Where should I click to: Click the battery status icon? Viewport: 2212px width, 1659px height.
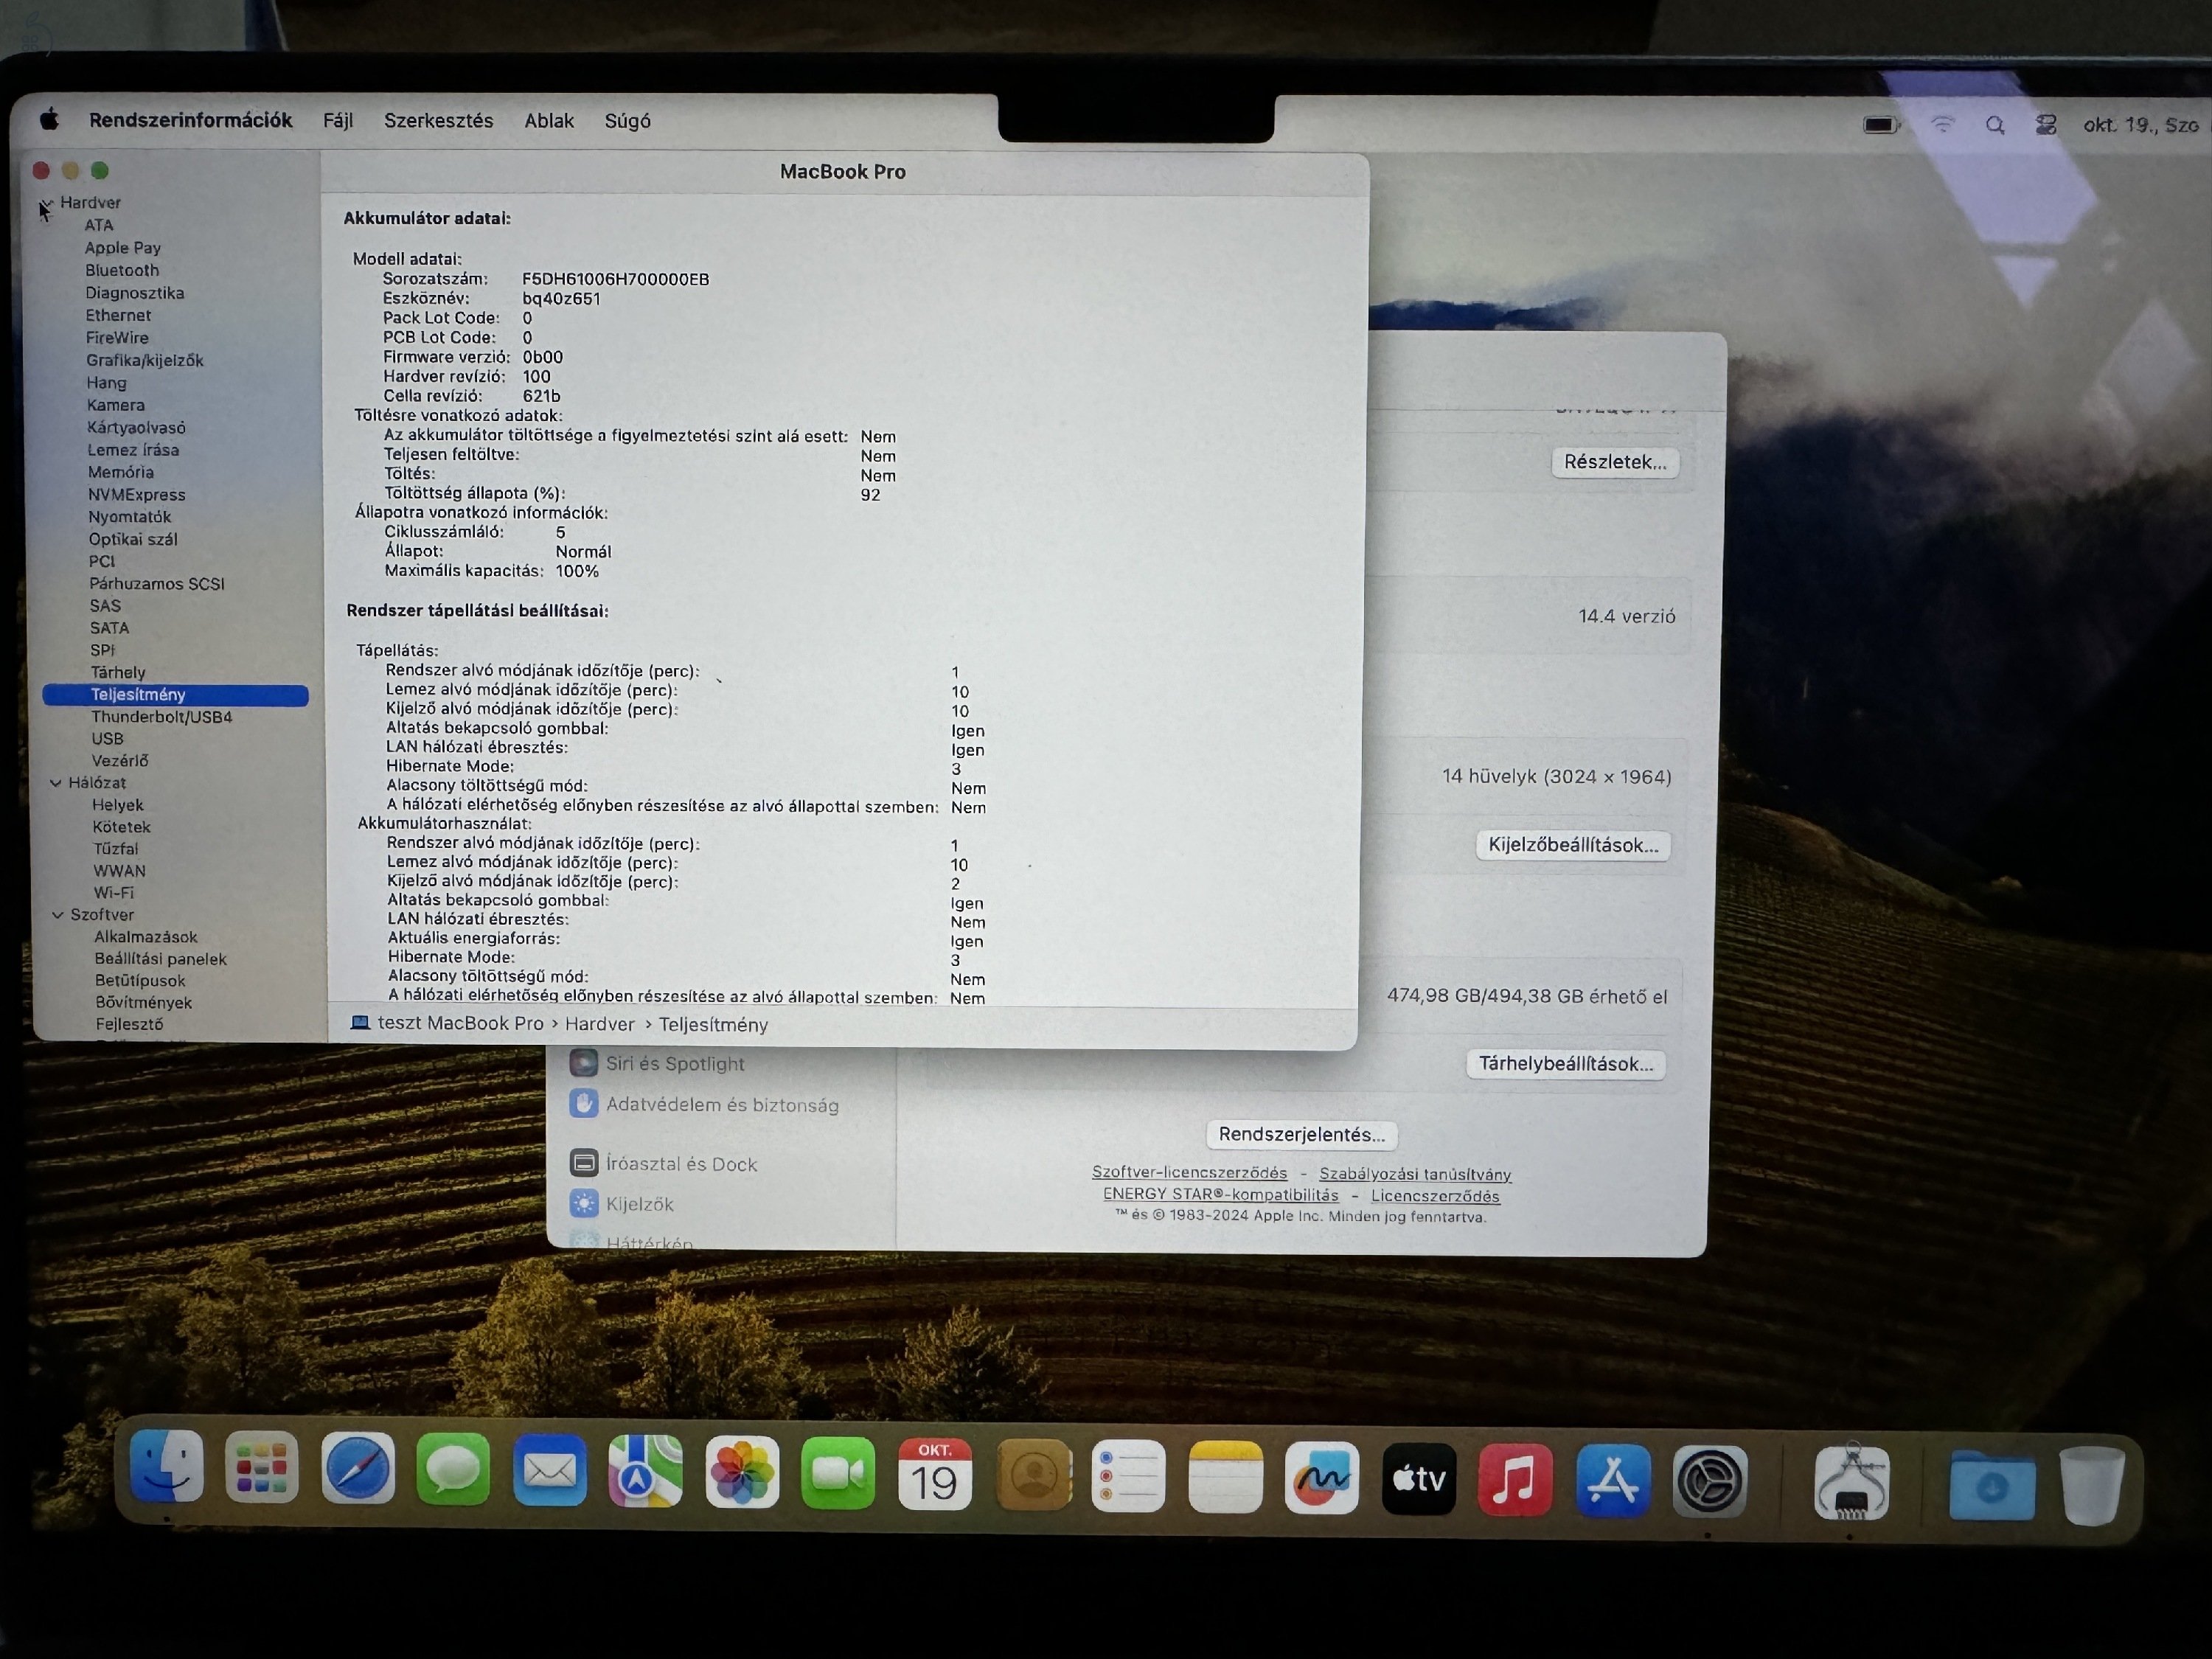pyautogui.click(x=1881, y=125)
